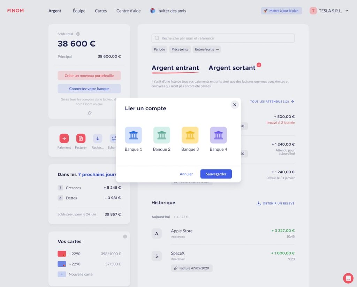
Task: Choose the green Banque 2 icon
Action: click(x=162, y=135)
